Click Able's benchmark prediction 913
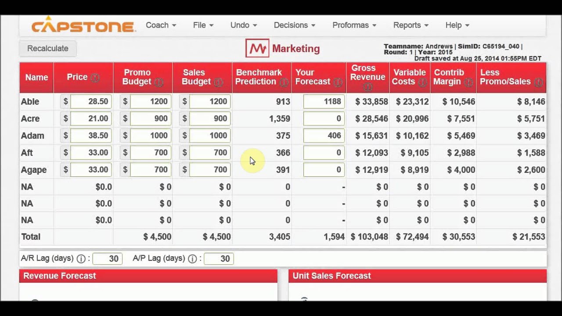562x316 pixels. [283, 102]
